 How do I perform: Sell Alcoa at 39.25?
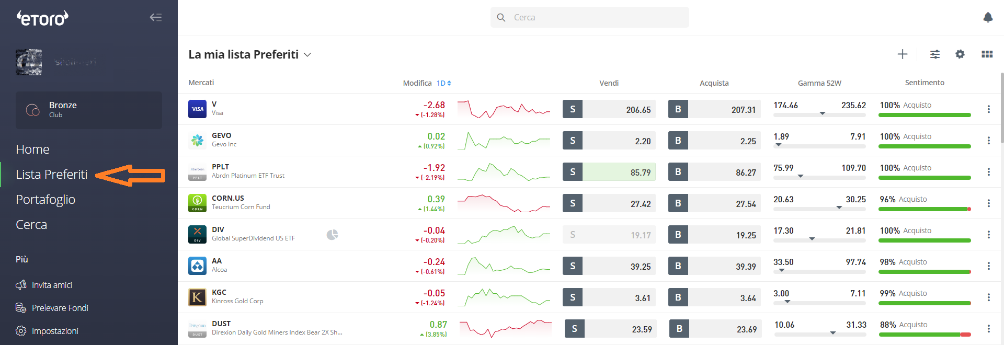tap(609, 266)
